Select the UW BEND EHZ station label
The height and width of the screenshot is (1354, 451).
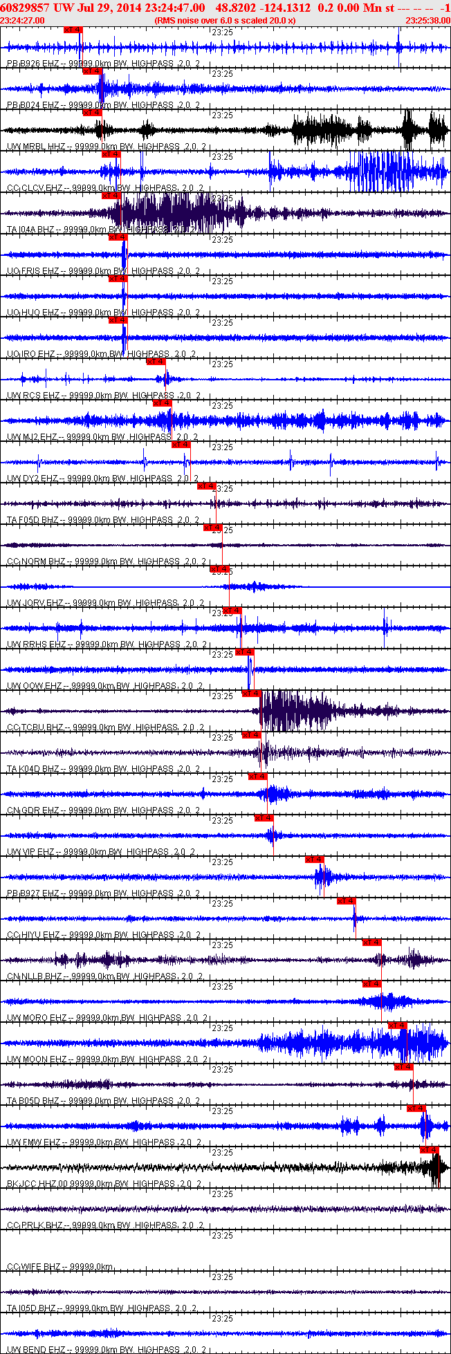(107, 1350)
